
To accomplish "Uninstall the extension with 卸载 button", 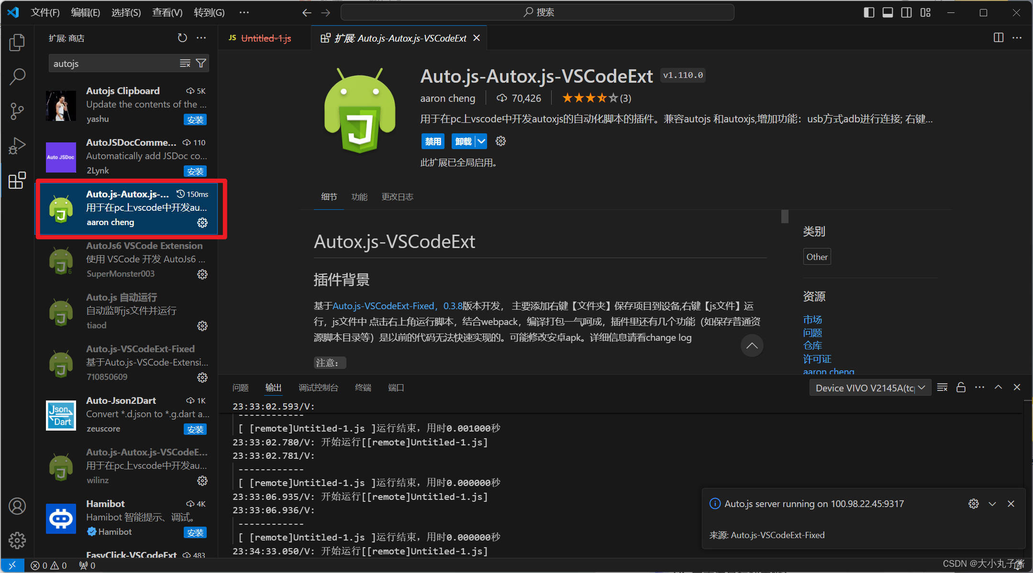I will click(463, 141).
